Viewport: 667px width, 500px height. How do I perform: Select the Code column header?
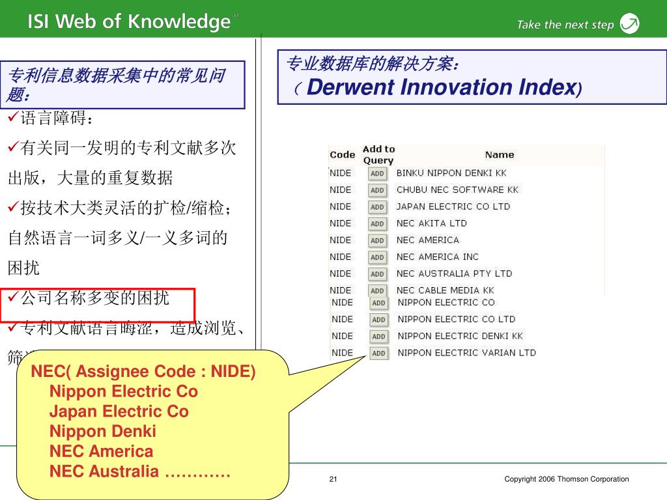343,155
